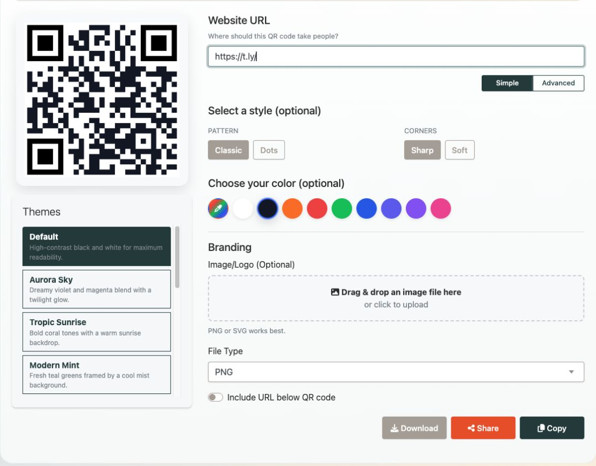Image resolution: width=596 pixels, height=466 pixels.
Task: Select the pink color swatch
Action: pos(440,208)
